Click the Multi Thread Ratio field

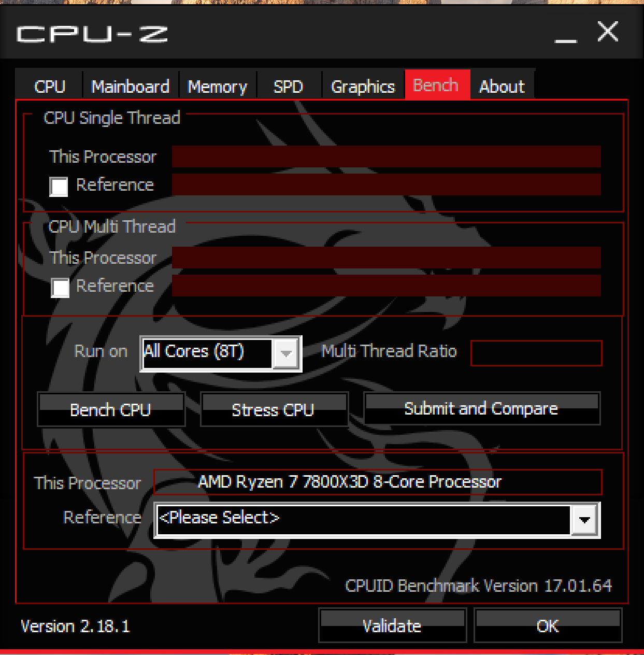536,353
